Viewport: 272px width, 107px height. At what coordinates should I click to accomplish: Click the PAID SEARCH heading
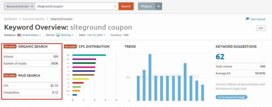(29, 76)
